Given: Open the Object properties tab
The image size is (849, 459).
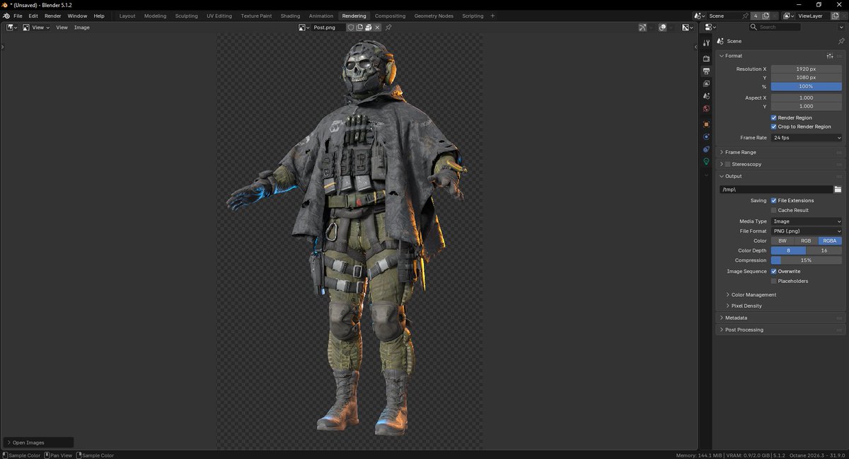Looking at the screenshot, I should pyautogui.click(x=706, y=124).
